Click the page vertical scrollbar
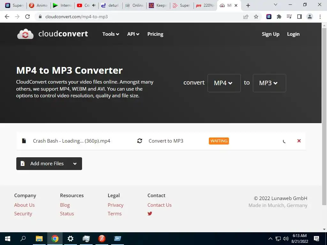Viewport: 327px width, 245px height. tap(324, 117)
